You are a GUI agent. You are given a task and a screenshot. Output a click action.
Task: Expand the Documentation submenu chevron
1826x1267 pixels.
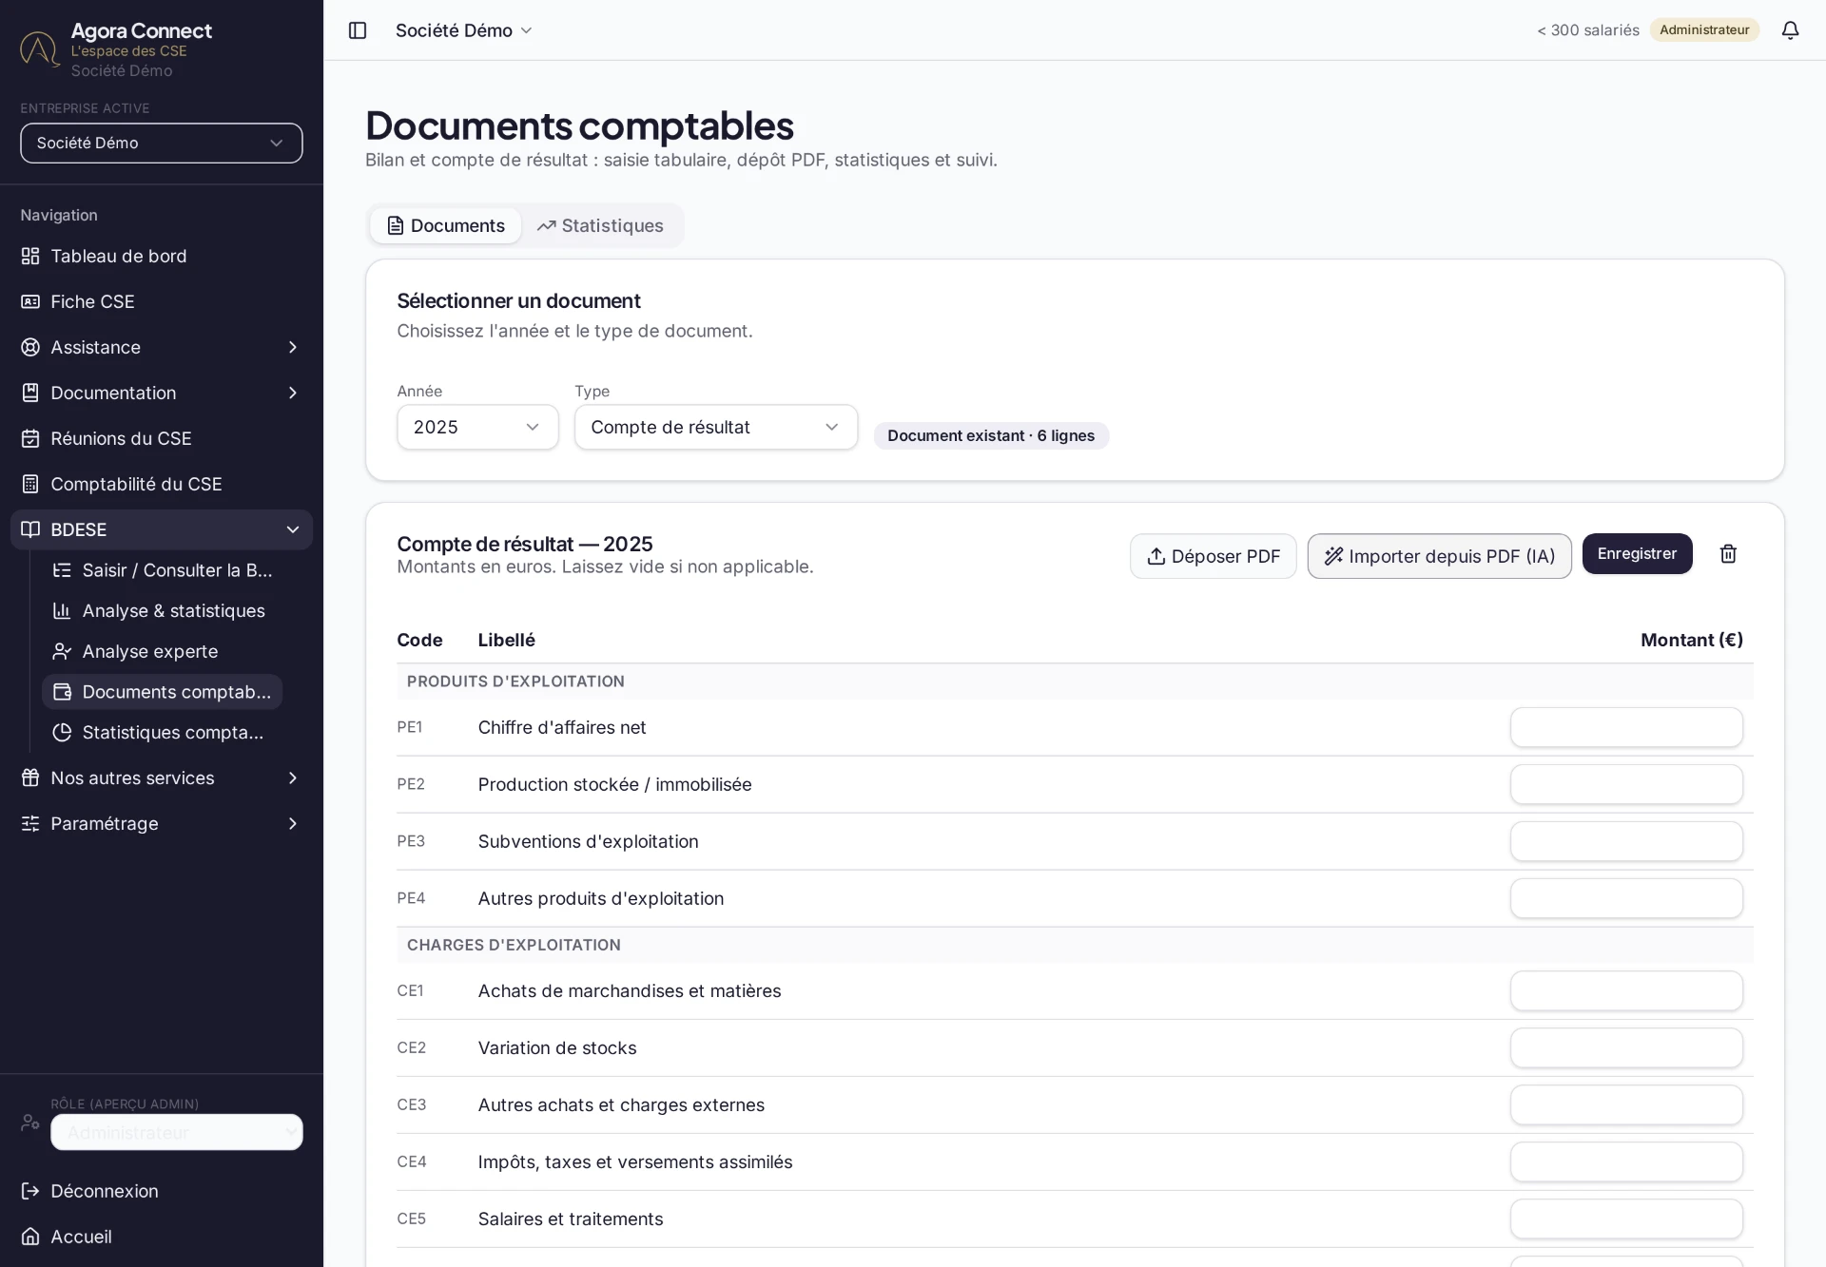(293, 393)
